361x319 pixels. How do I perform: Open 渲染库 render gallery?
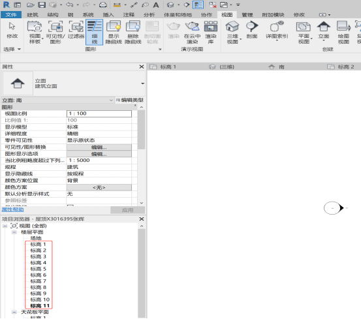(x=211, y=32)
